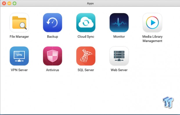Click the "SQL Server" label text

[86, 70]
